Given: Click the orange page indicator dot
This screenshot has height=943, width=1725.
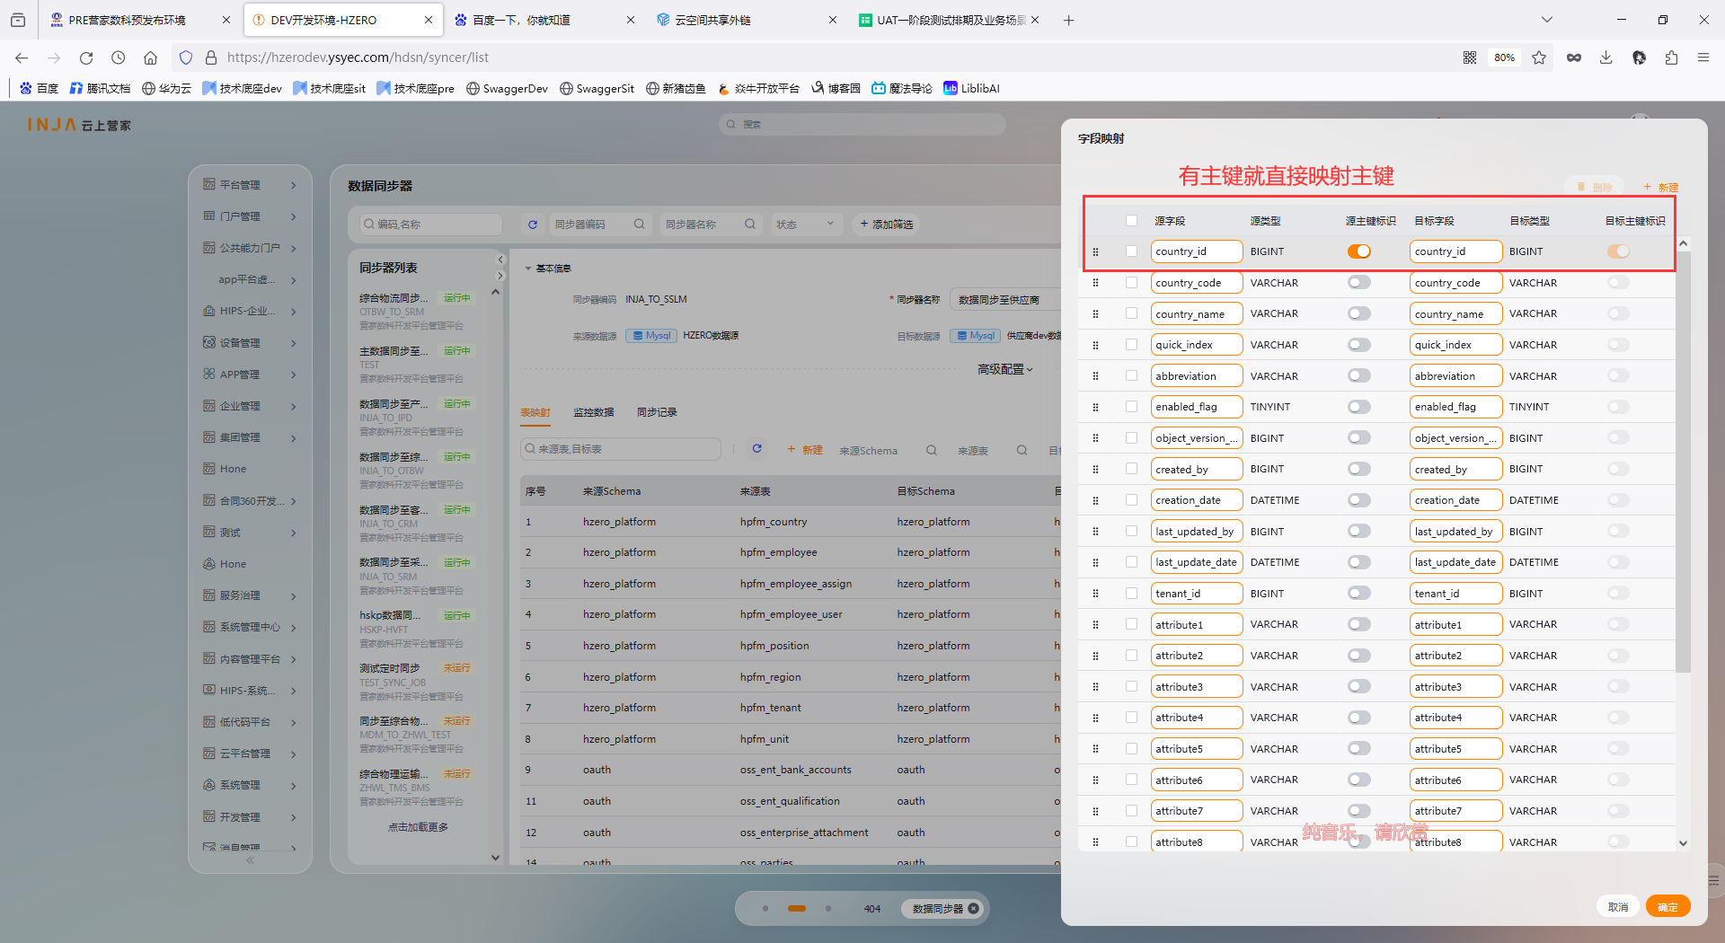Looking at the screenshot, I should [x=797, y=909].
